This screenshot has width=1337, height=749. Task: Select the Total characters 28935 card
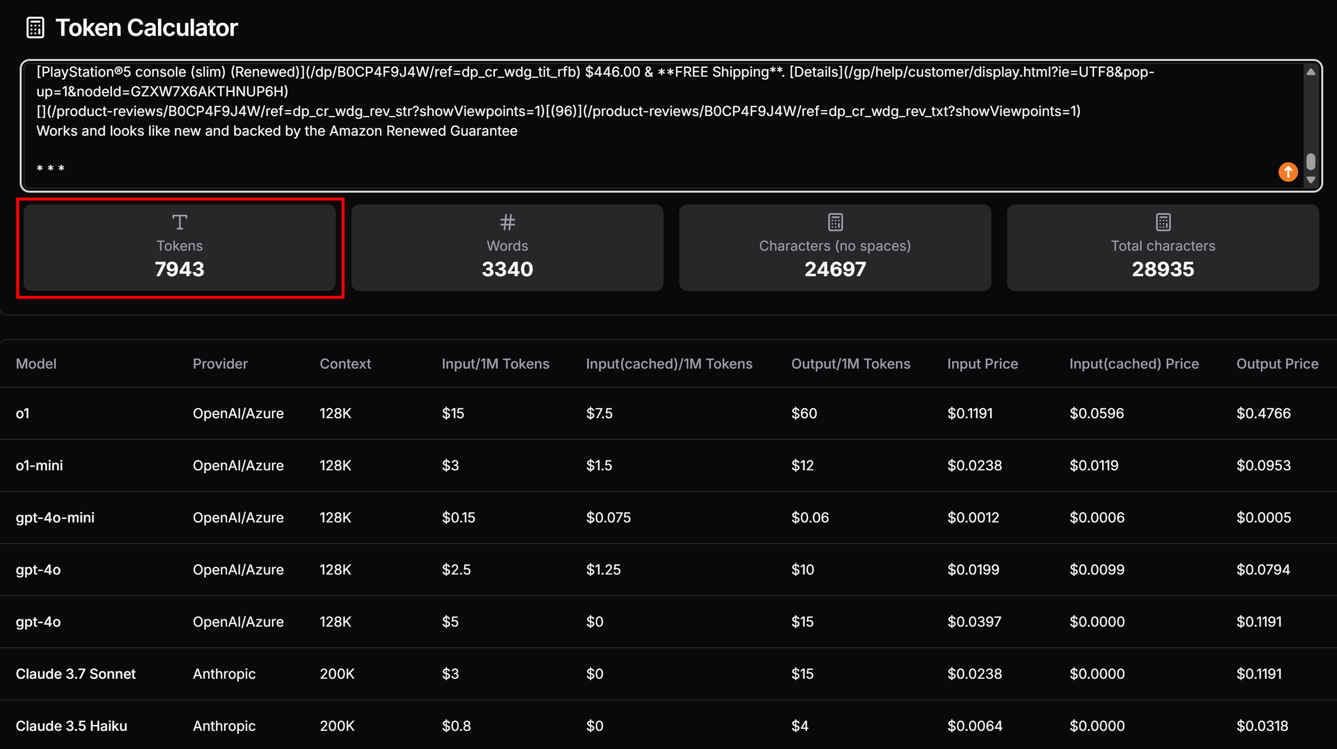coord(1163,248)
